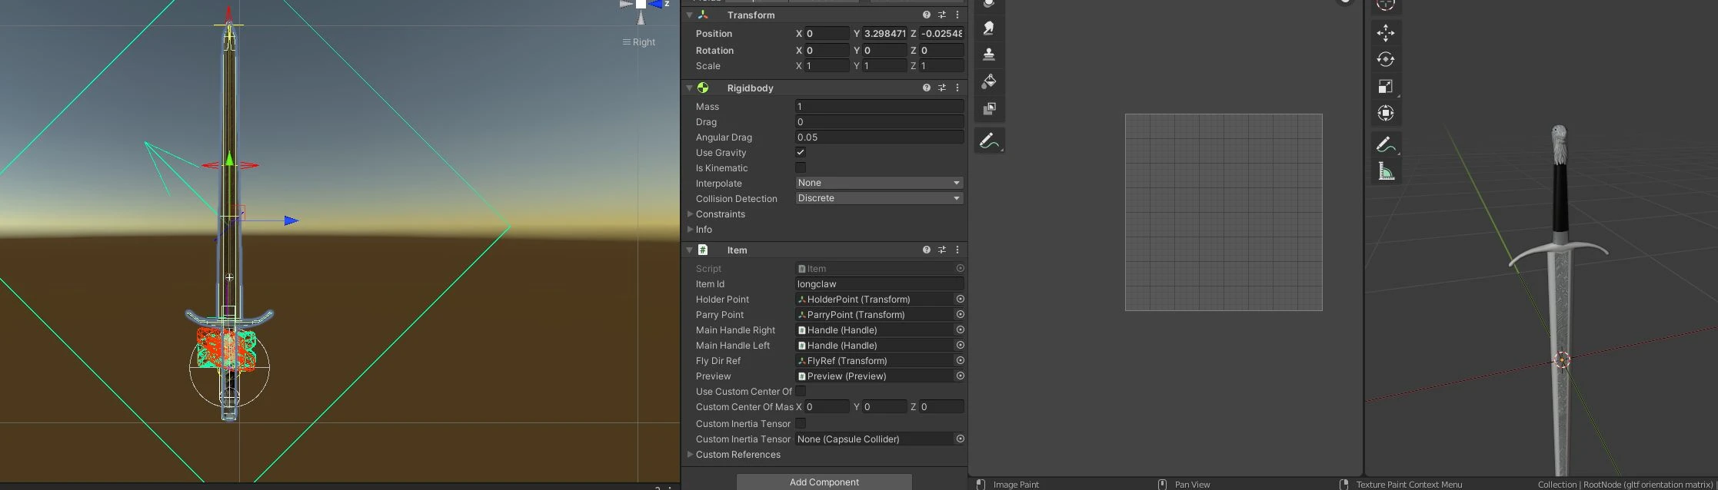Click the Position Y value field
The height and width of the screenshot is (490, 1718).
coord(884,33)
